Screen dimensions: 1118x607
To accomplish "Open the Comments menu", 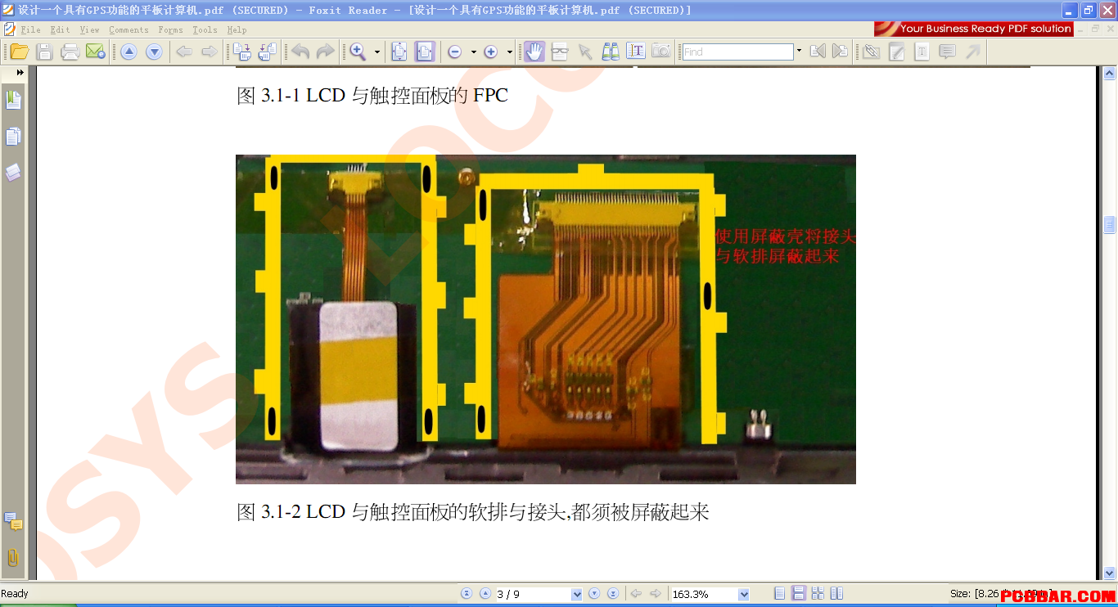I will [x=128, y=29].
